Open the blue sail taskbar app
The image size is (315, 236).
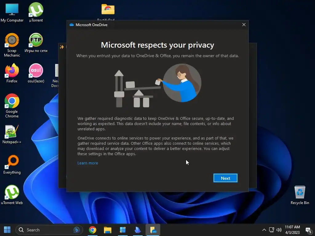coord(138,230)
